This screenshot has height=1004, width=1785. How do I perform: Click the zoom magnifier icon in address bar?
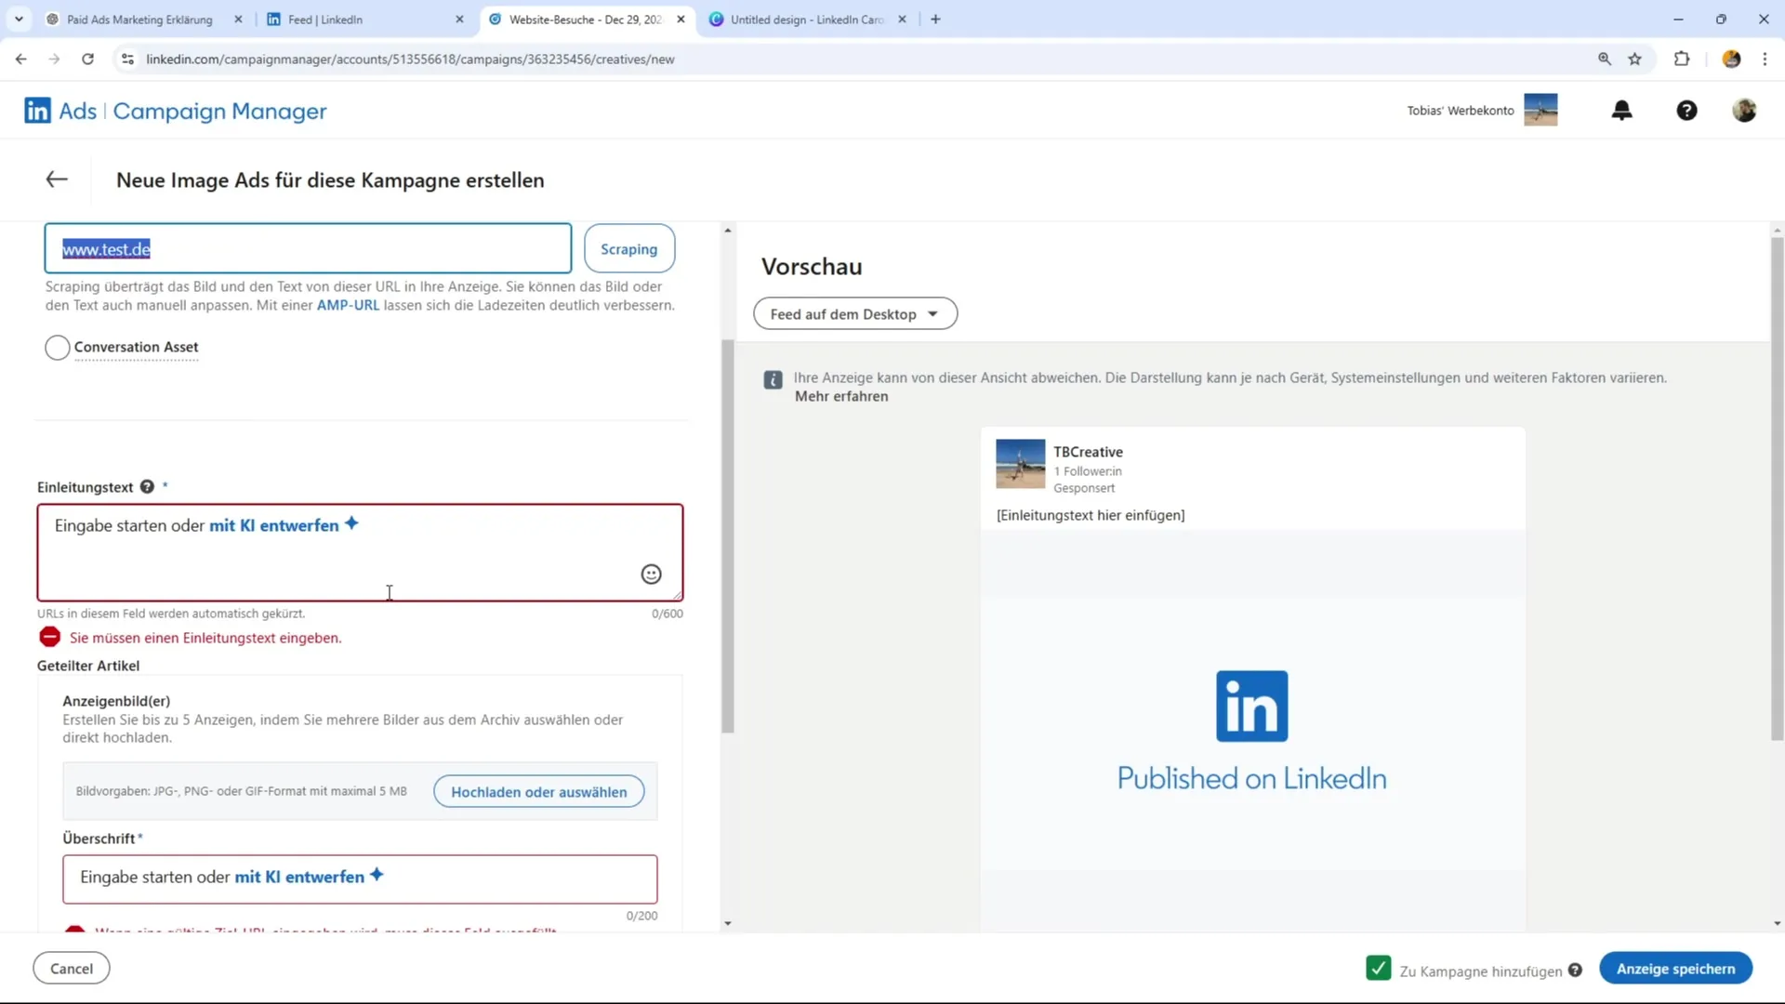click(x=1605, y=59)
